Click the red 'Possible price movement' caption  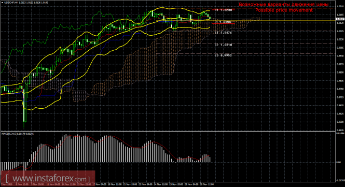284,10
